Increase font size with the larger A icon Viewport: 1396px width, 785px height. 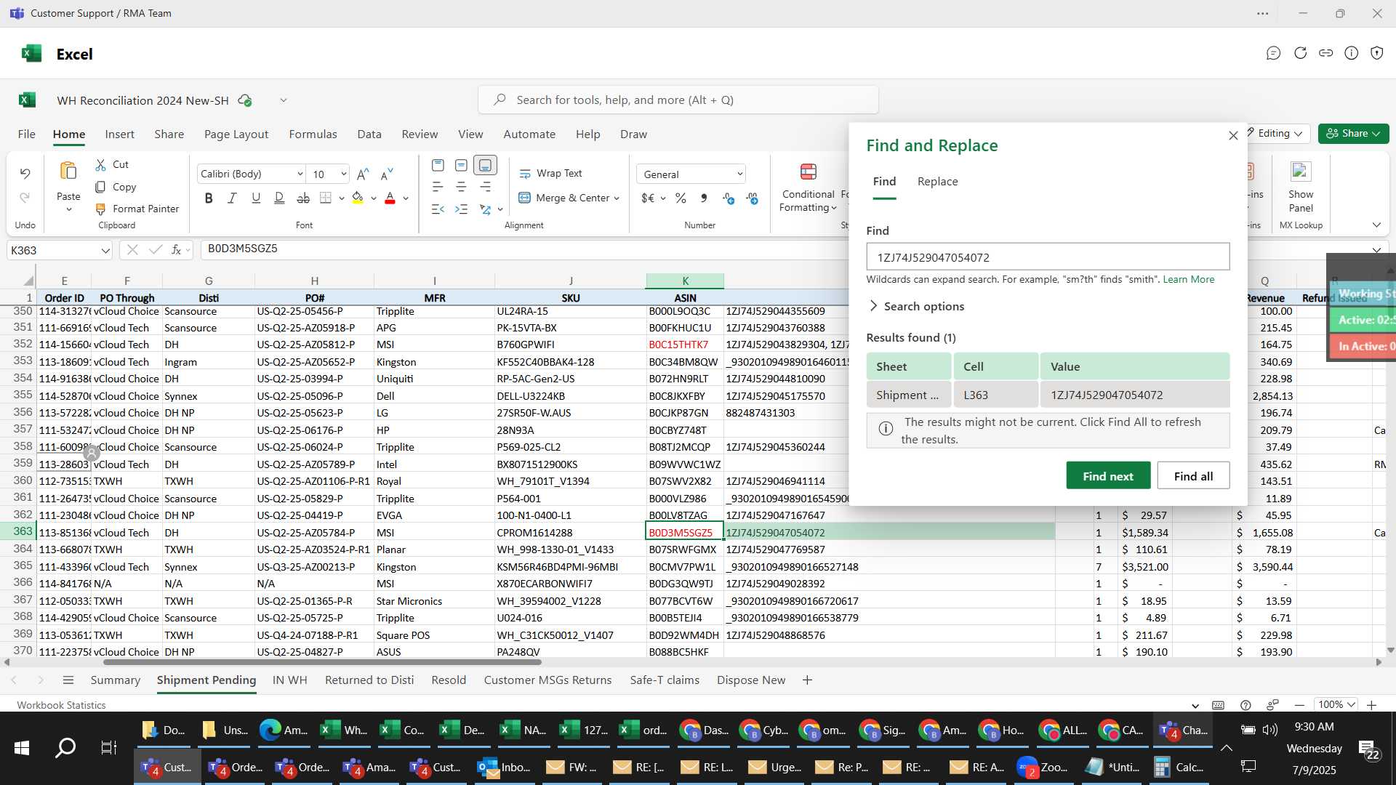[x=364, y=174]
